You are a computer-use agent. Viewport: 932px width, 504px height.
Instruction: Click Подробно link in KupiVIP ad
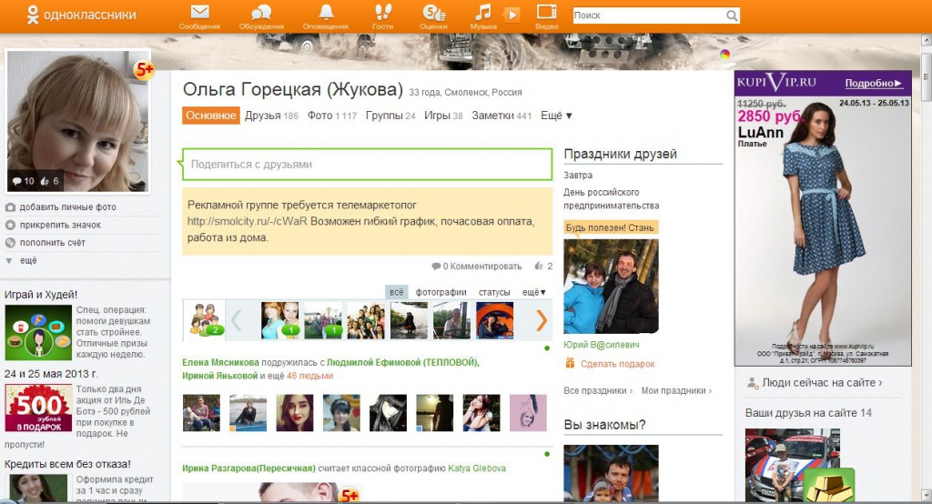[x=874, y=83]
